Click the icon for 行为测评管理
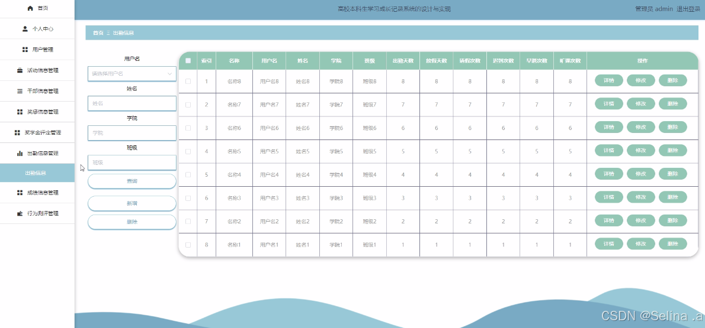The height and width of the screenshot is (328, 705). (x=20, y=213)
